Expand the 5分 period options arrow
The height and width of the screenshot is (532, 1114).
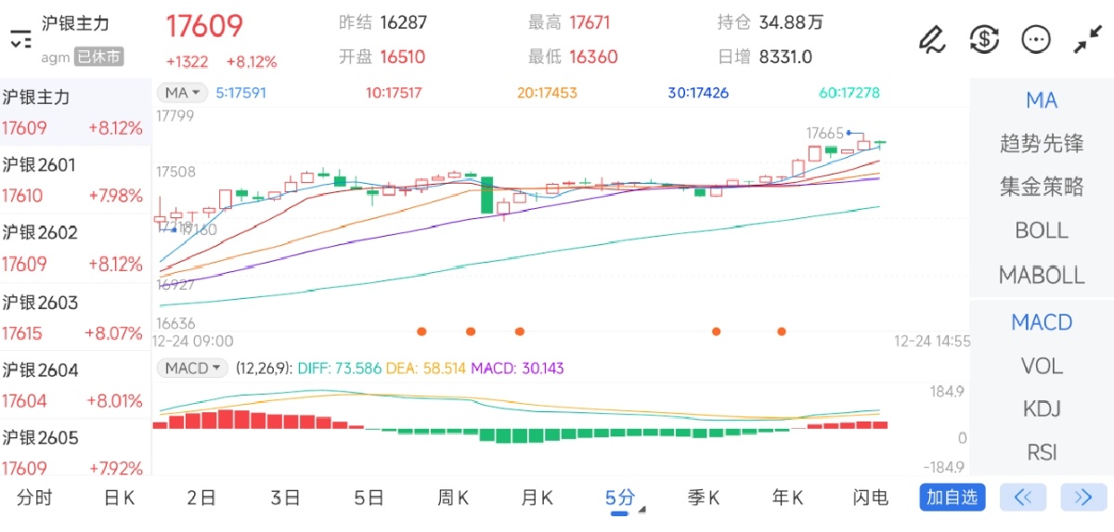[641, 509]
